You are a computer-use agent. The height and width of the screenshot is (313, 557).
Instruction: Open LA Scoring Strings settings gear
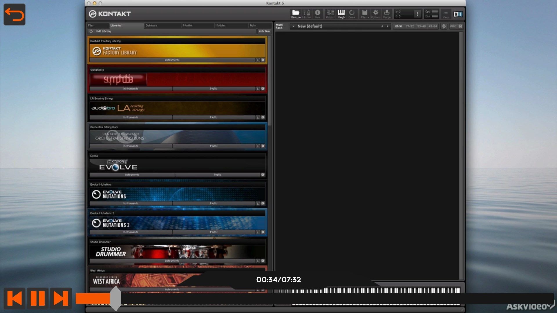coord(263,117)
